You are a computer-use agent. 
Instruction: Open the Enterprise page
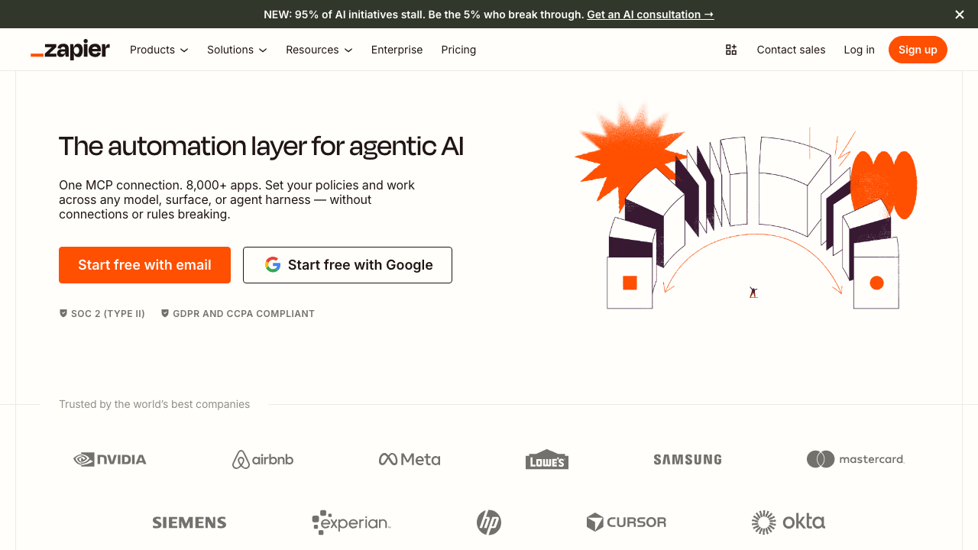pyautogui.click(x=397, y=50)
